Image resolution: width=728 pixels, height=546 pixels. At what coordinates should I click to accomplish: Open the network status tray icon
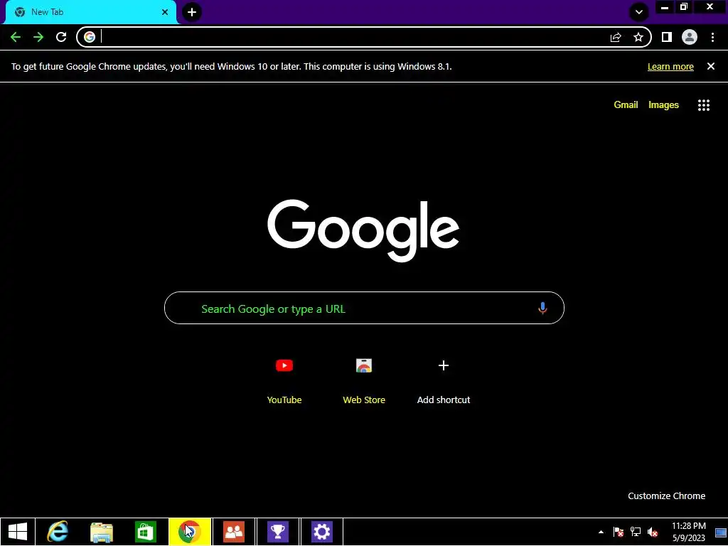point(635,532)
